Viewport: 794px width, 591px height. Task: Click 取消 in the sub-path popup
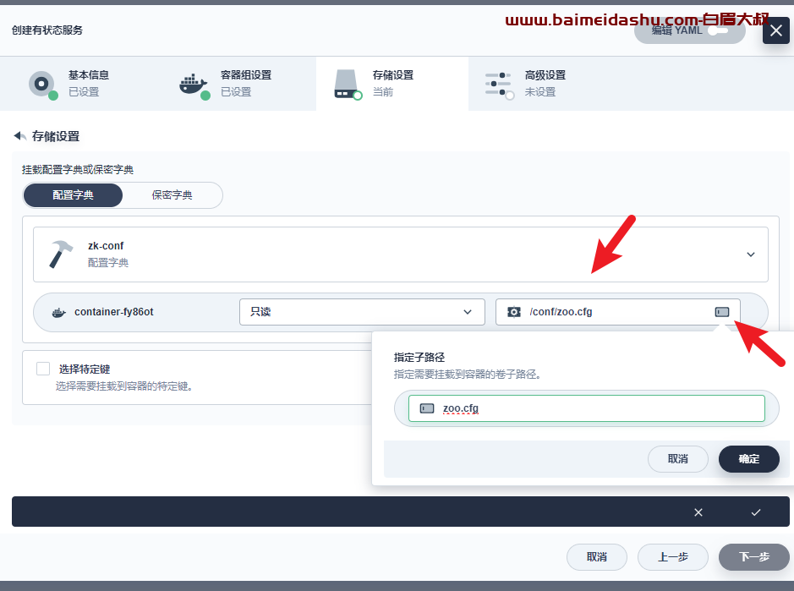click(677, 459)
